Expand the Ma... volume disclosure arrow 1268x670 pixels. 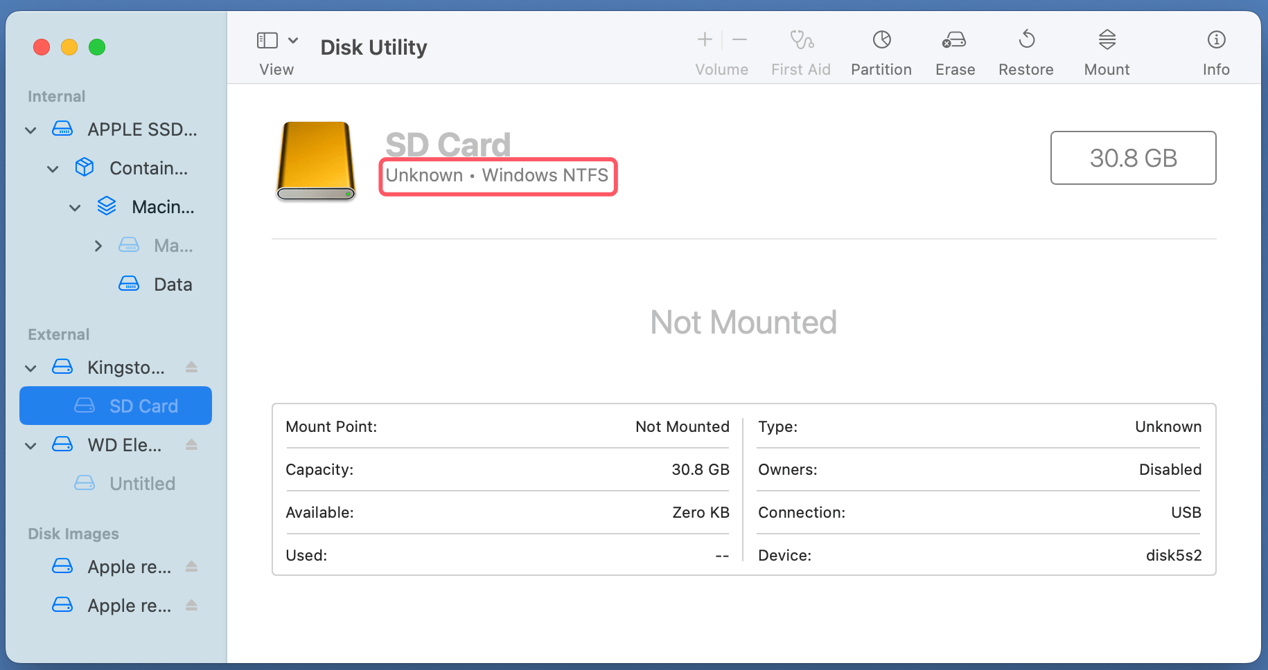pyautogui.click(x=98, y=246)
